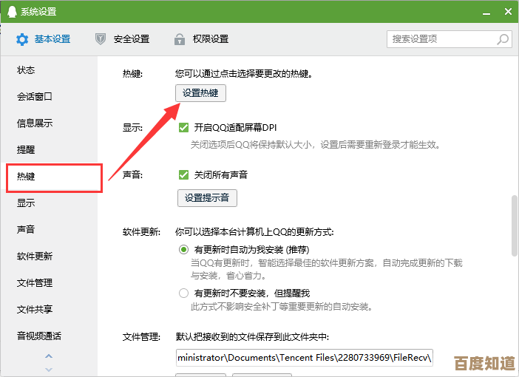Close the 系统设置 window

tap(507, 11)
